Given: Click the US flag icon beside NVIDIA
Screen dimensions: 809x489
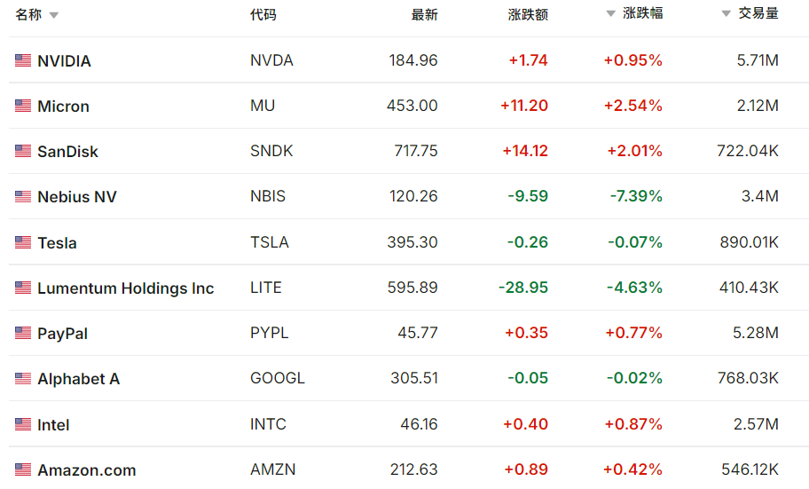Looking at the screenshot, I should (x=23, y=60).
